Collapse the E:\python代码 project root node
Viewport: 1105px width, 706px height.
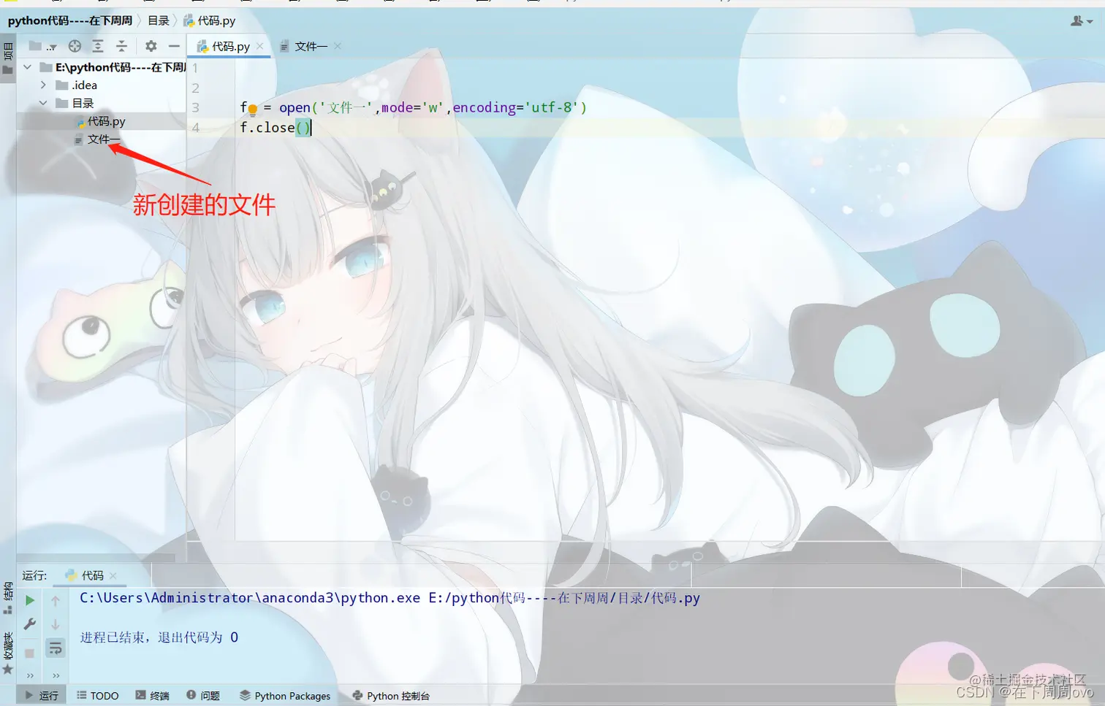tap(28, 67)
